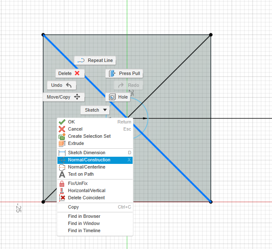Click OK in the context menu
This screenshot has height=249, width=272.
pos(95,122)
